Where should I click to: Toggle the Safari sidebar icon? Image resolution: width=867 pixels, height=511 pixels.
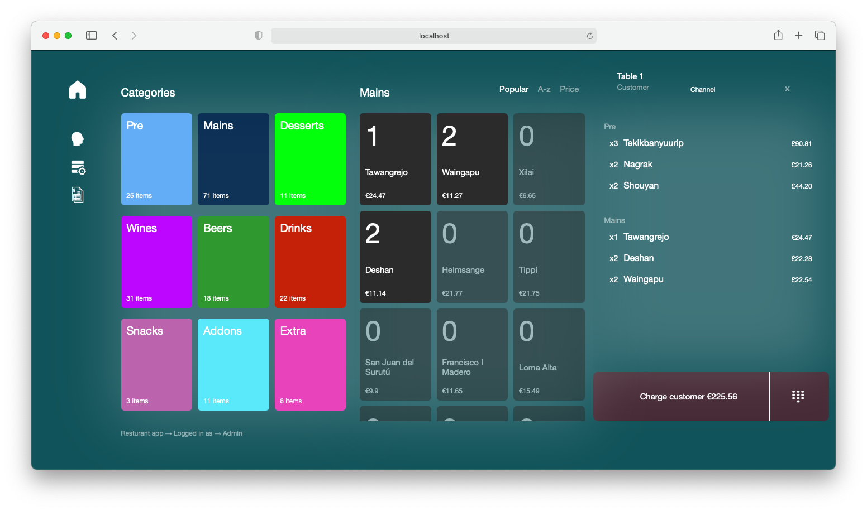coord(91,35)
